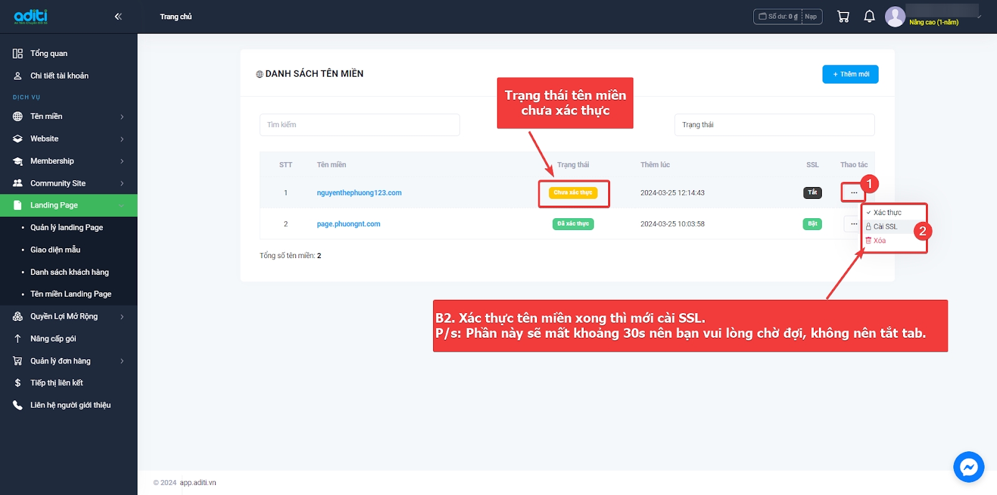The width and height of the screenshot is (997, 495).
Task: Open actions menu for page.phuongnt.com
Action: pos(852,224)
